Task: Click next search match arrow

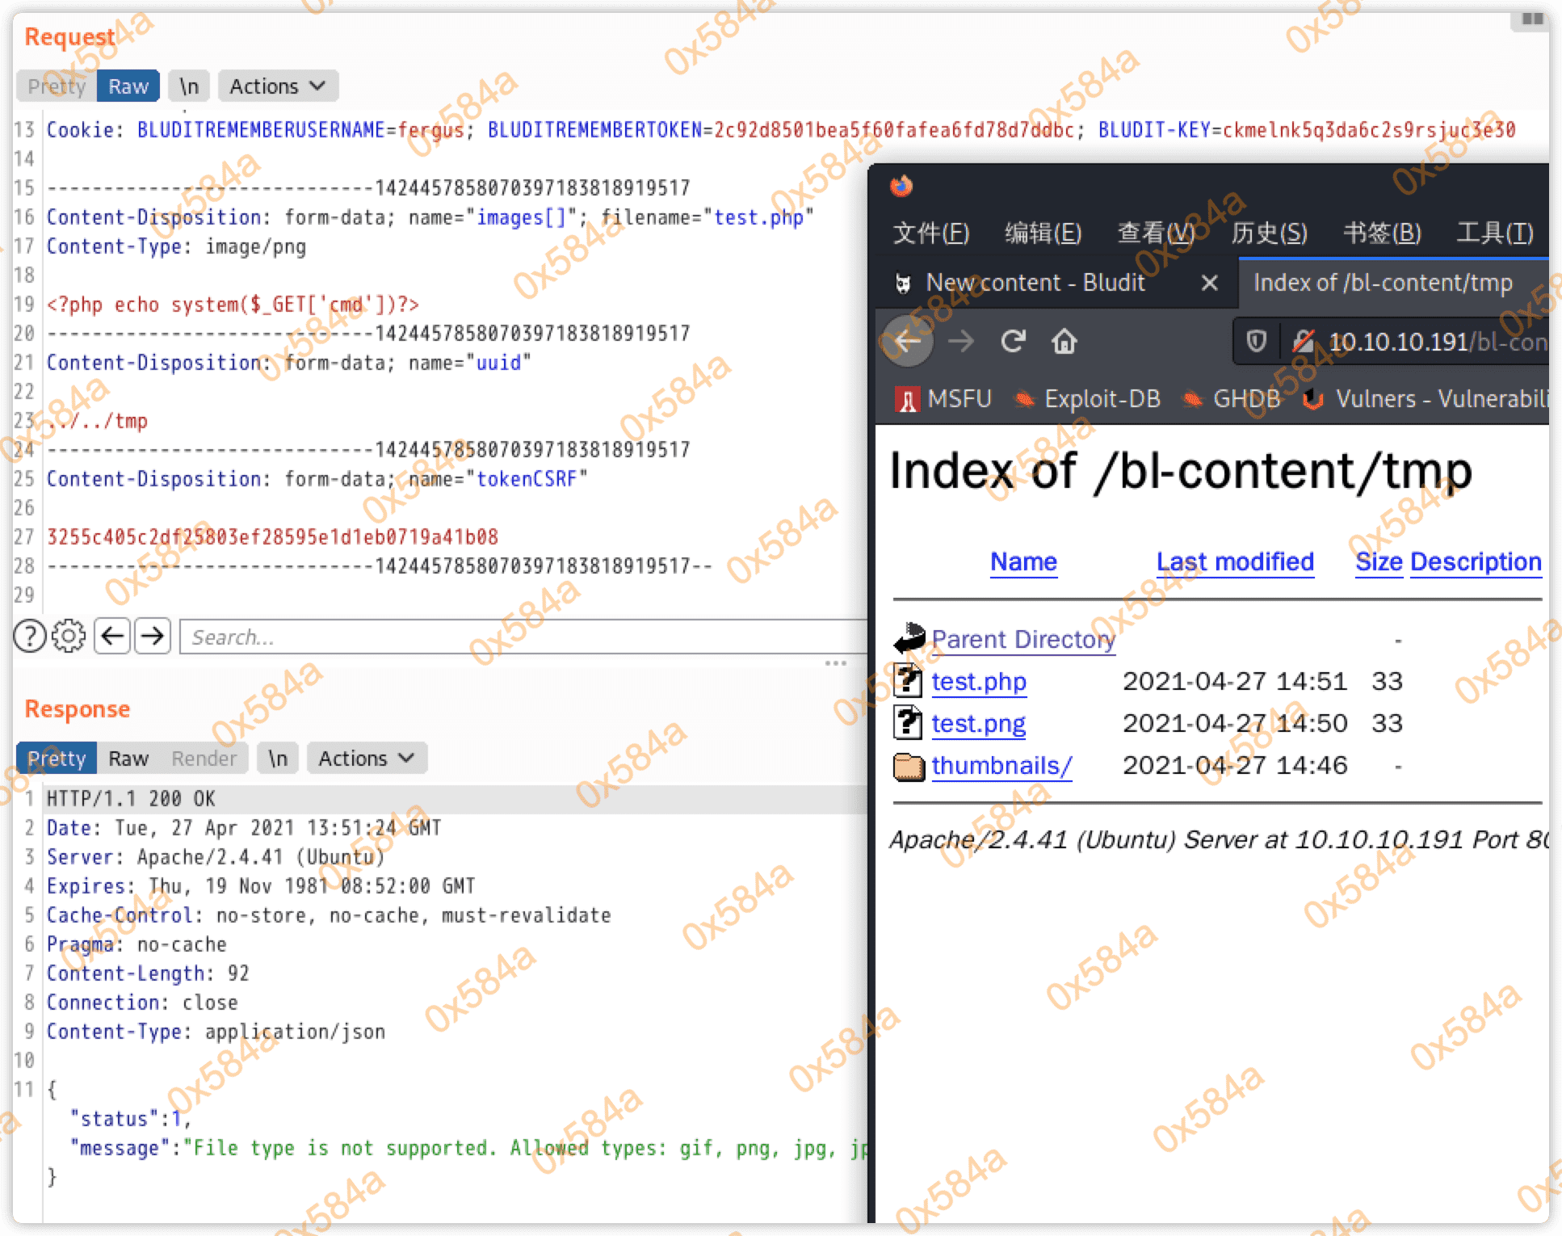Action: pyautogui.click(x=153, y=637)
